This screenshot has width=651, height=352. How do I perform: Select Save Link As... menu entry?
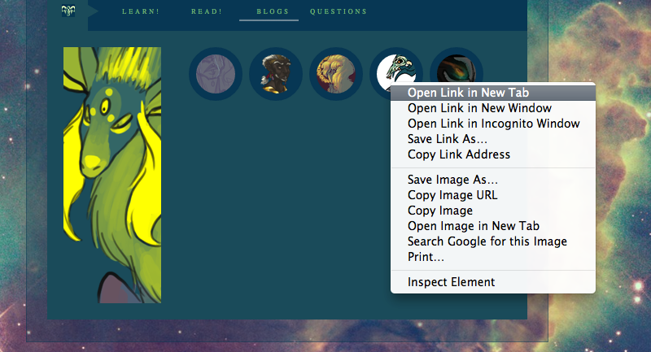493,139
